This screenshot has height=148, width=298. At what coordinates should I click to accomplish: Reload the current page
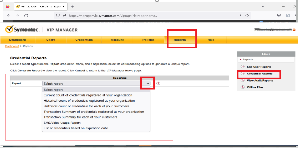pyautogui.click(x=26, y=16)
